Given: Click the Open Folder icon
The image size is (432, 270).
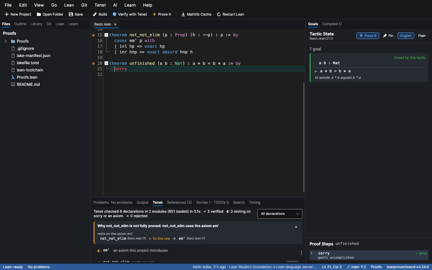Looking at the screenshot, I should tap(39, 14).
